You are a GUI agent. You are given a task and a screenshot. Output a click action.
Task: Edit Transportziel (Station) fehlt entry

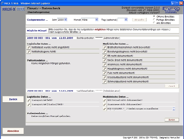pyautogui.click(x=29, y=105)
